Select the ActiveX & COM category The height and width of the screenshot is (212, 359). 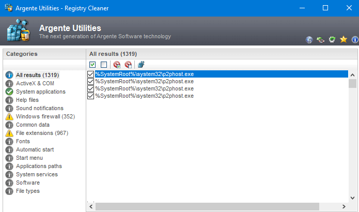pos(35,83)
